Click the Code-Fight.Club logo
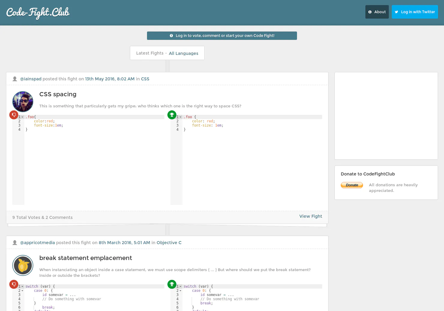 [38, 13]
